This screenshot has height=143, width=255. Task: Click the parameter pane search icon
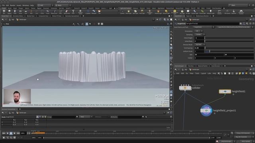coord(247,24)
